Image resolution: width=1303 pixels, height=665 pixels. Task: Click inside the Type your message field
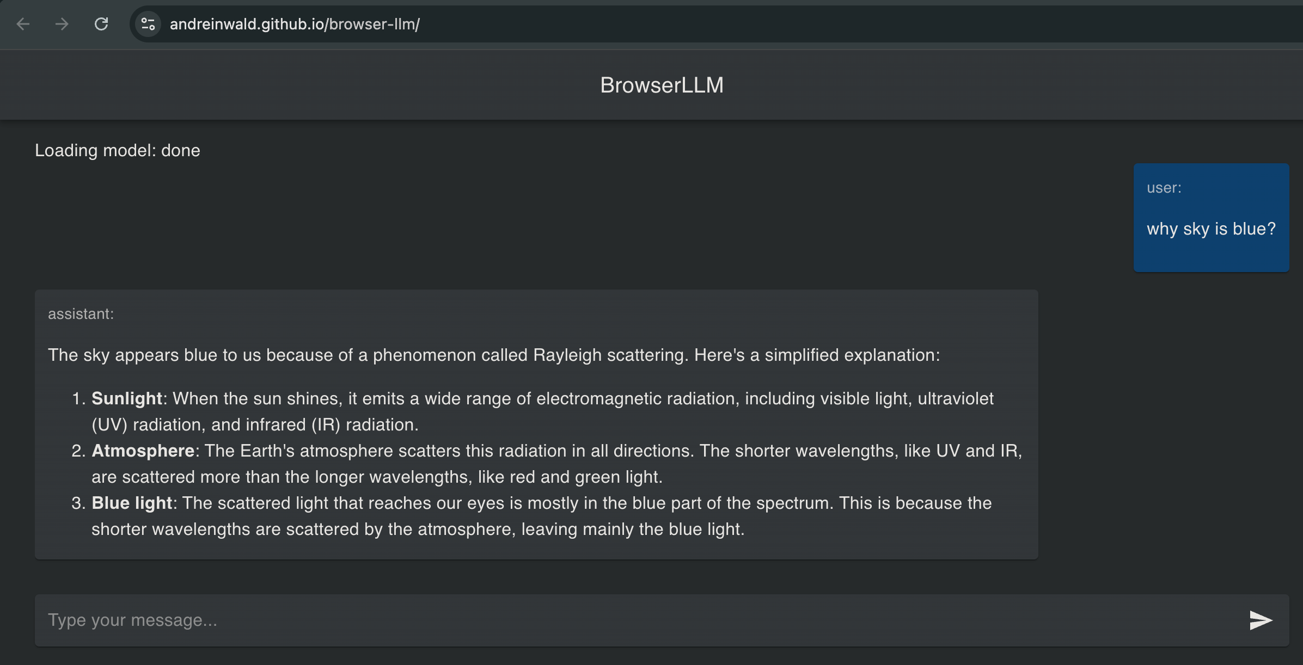[327, 620]
